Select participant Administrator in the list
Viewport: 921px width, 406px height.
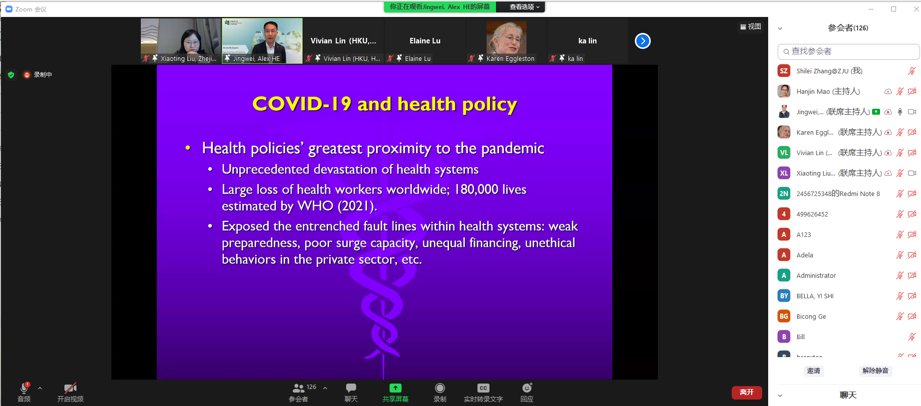(848, 275)
